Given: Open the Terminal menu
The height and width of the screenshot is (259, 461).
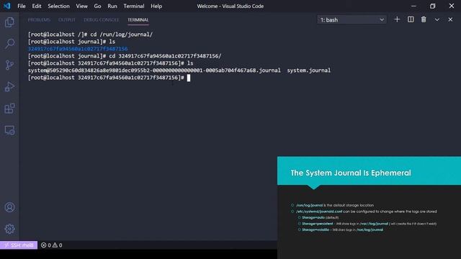Looking at the screenshot, I should click(134, 6).
